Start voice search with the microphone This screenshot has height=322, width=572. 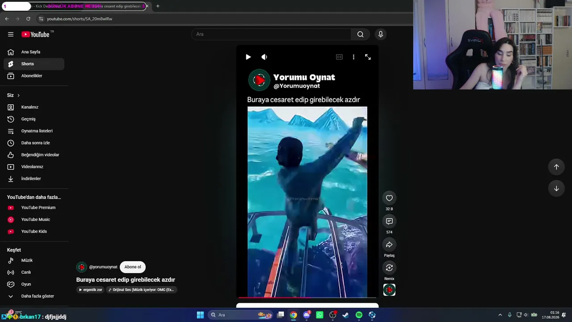[x=381, y=34]
